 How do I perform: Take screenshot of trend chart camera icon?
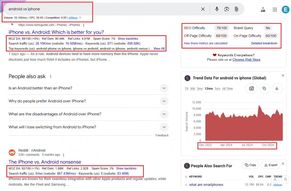[251, 89]
